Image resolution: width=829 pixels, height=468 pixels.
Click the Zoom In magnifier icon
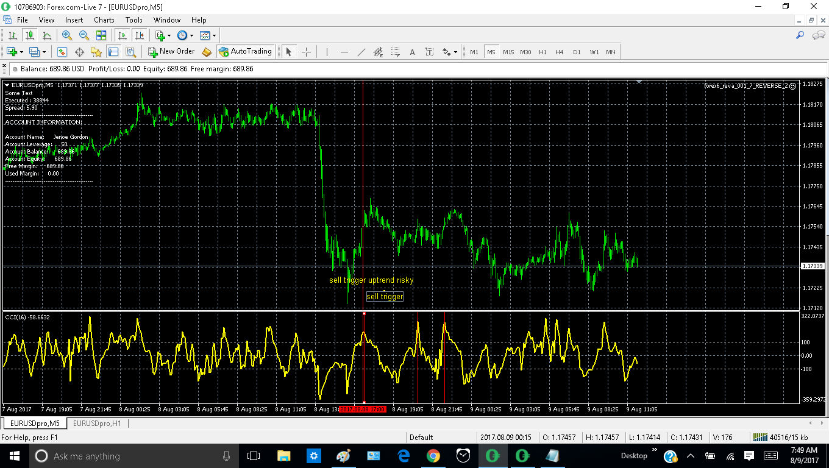coord(67,36)
